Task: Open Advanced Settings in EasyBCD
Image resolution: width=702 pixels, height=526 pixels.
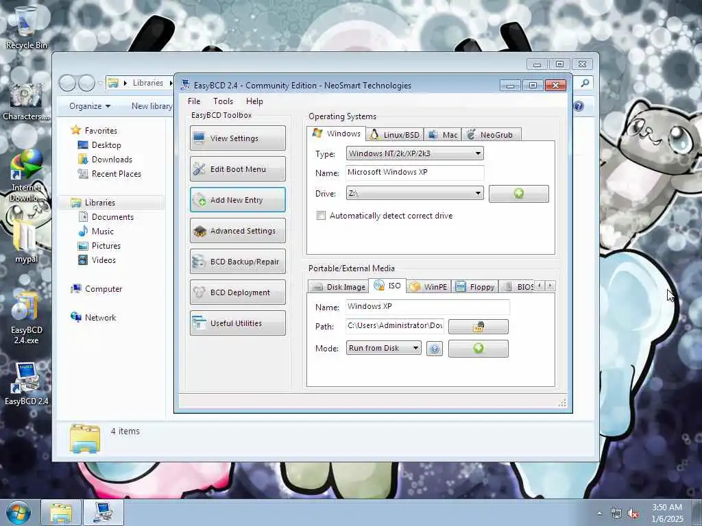Action: tap(238, 230)
